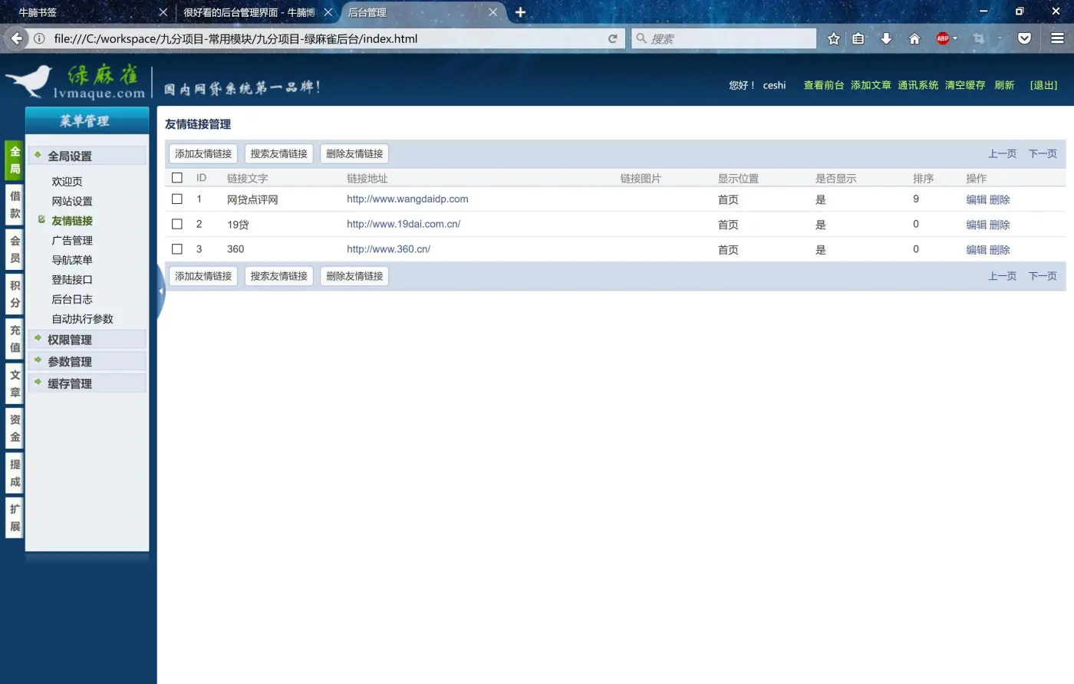Close the 后台管理 browser tab
This screenshot has width=1074, height=684.
[493, 12]
